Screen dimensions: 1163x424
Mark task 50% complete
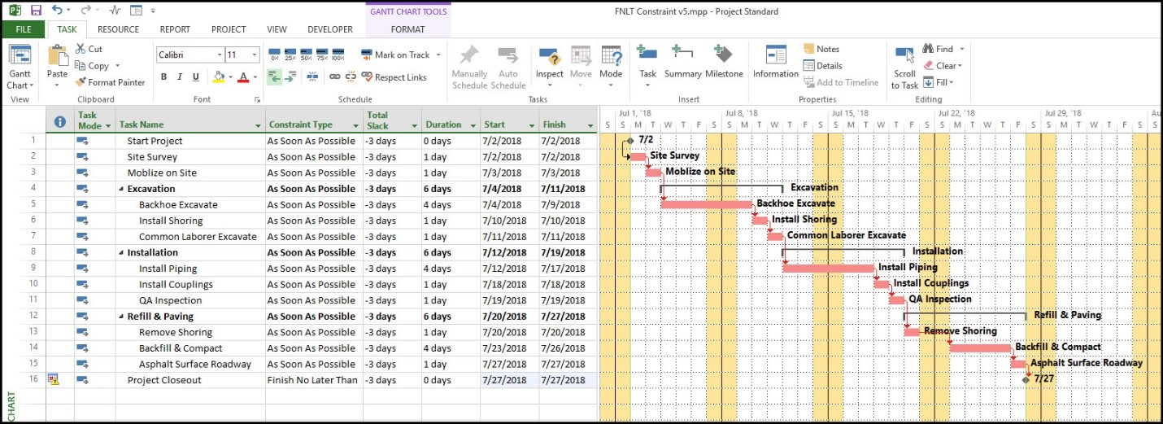click(x=306, y=55)
